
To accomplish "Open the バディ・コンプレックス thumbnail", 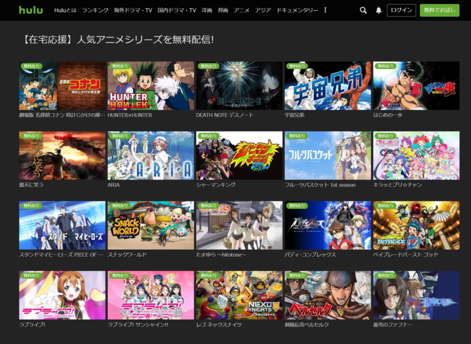I will click(328, 226).
